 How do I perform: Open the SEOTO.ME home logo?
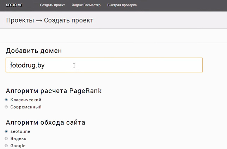pos(14,5)
